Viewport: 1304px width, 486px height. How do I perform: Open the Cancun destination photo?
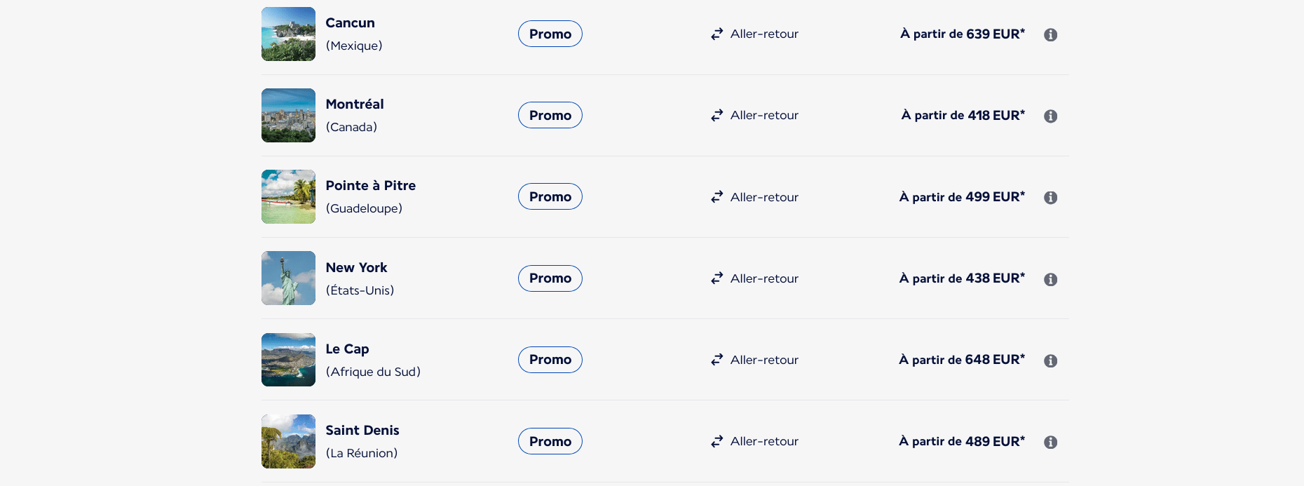pos(288,34)
